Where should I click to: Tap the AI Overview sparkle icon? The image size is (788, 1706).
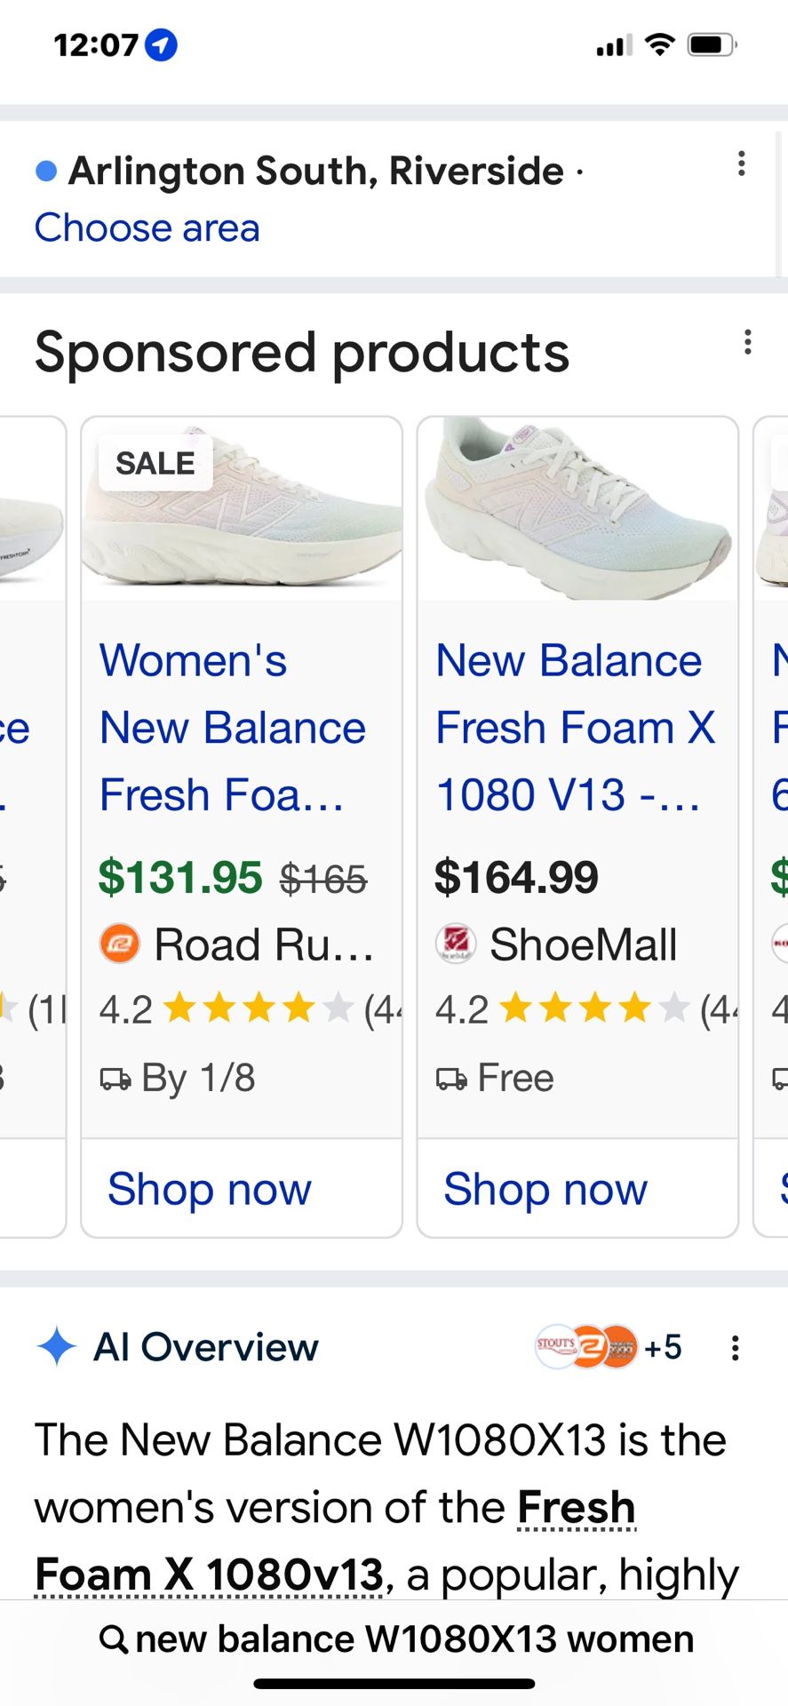(x=56, y=1347)
